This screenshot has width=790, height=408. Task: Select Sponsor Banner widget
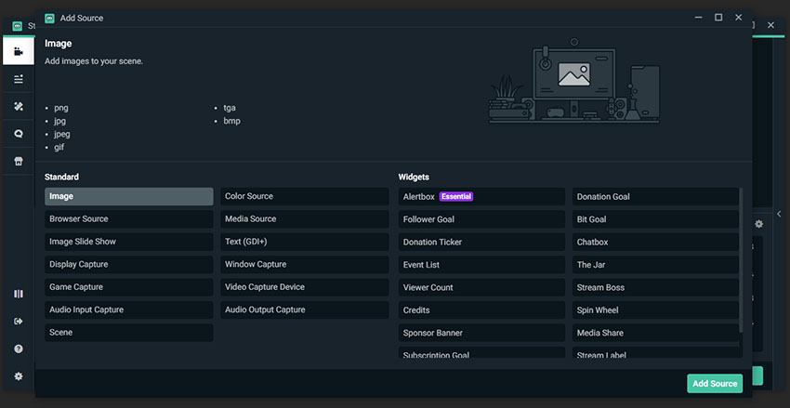coord(481,333)
